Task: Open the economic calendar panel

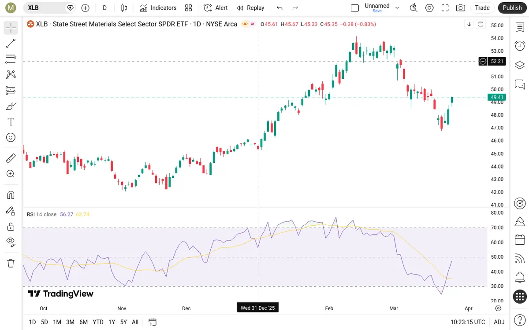Action: point(520,240)
